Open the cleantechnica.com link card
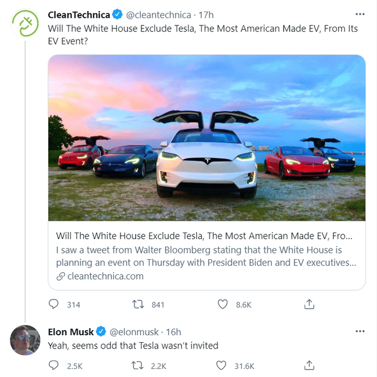This screenshot has height=377, width=377. point(206,255)
